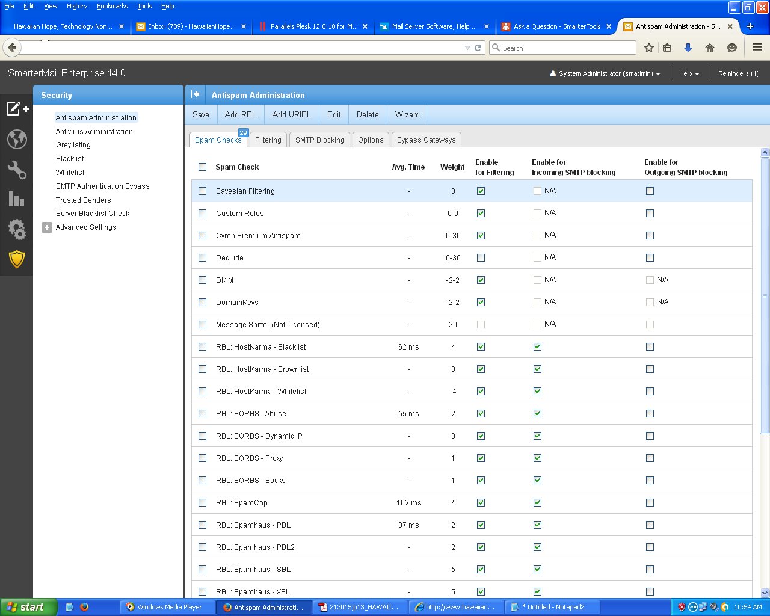Click the Firefox home icon
The height and width of the screenshot is (616, 770).
710,48
